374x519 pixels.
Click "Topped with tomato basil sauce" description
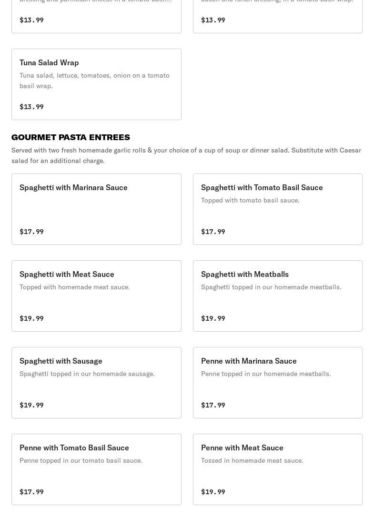(250, 200)
